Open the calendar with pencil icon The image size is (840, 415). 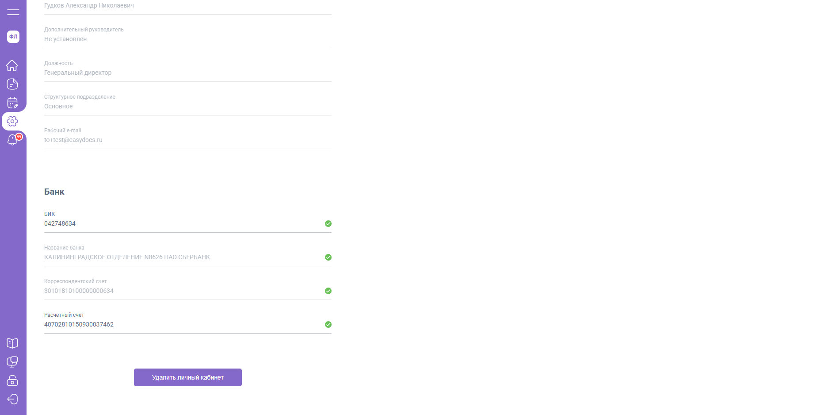pos(12,103)
